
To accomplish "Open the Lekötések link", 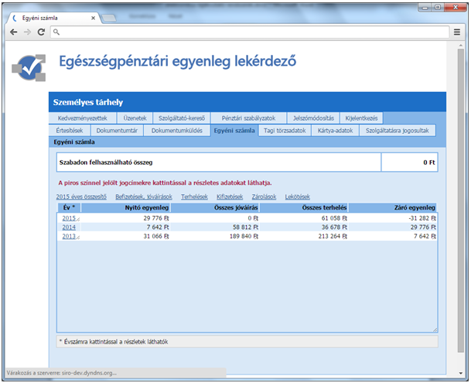I will [298, 197].
